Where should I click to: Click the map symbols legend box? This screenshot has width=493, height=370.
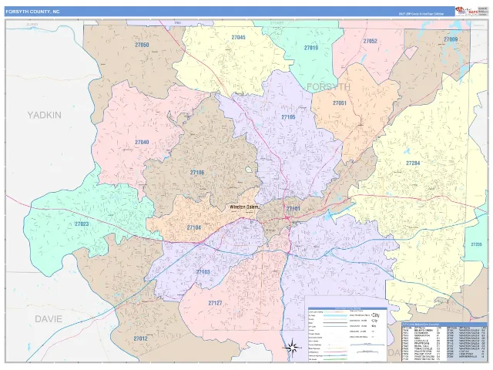pos(347,335)
